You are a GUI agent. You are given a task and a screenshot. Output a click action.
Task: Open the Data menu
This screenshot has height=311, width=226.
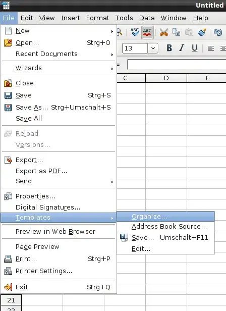pos(147,18)
